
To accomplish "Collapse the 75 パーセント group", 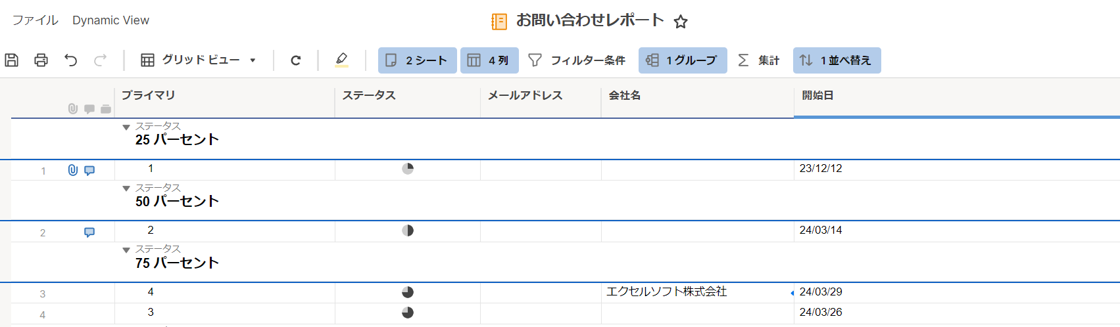I will [x=126, y=250].
